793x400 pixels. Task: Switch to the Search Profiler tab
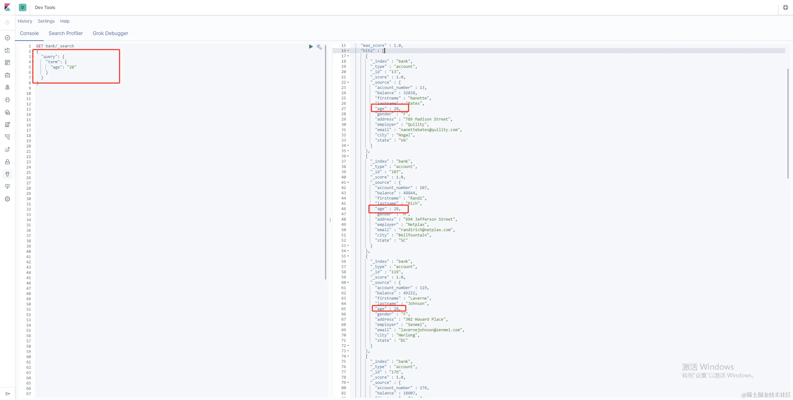(x=66, y=33)
